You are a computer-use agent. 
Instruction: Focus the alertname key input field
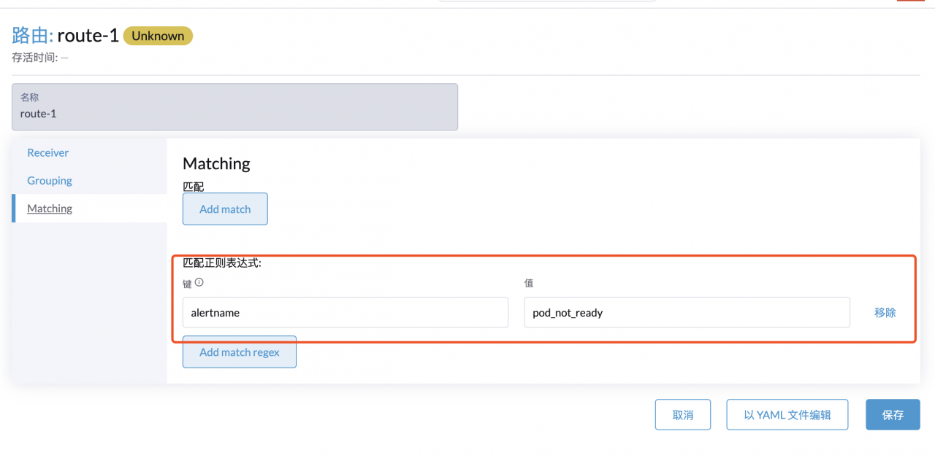345,312
